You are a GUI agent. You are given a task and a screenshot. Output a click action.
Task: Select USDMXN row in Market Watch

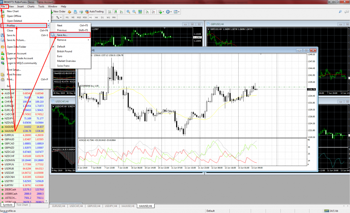[23, 160]
